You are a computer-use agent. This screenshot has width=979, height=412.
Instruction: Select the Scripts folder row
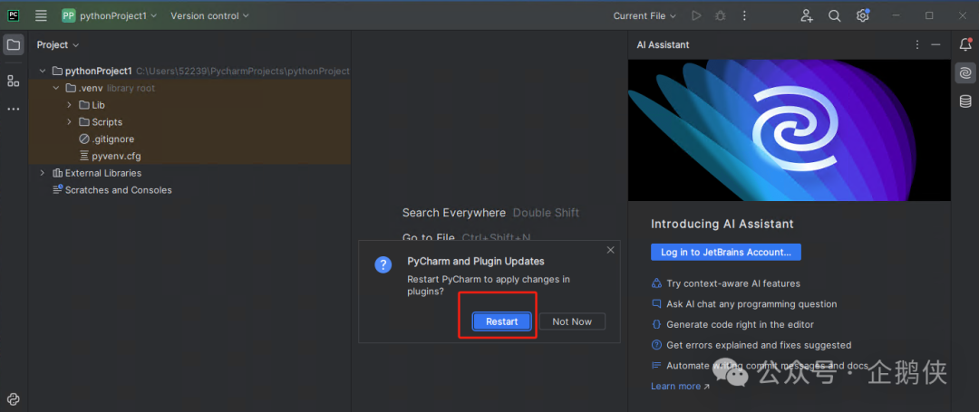pyautogui.click(x=189, y=122)
